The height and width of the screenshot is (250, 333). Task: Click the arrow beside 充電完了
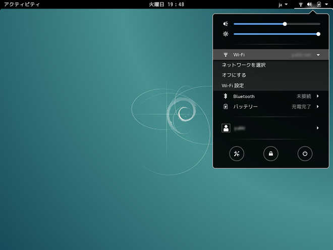point(317,106)
